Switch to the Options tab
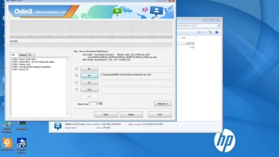Screen dimensions: 279x157 pos(23,55)
